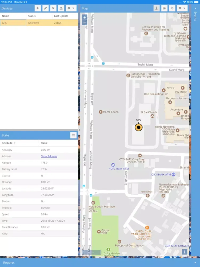Click the Noida Court Marriage map marker
Image resolution: width=200 pixels, height=267 pixels.
pos(93,203)
